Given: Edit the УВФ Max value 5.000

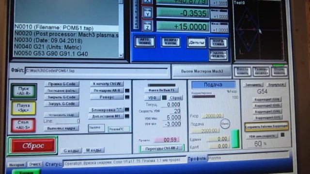Looking at the screenshot, I should [x=171, y=117].
